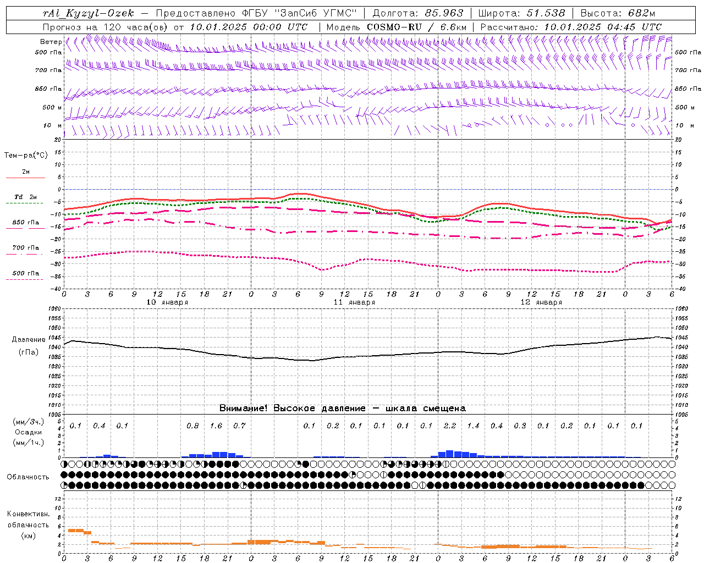This screenshot has width=704, height=563.
Task: Click the Конвективн. convective cloud label
Action: click(x=28, y=515)
